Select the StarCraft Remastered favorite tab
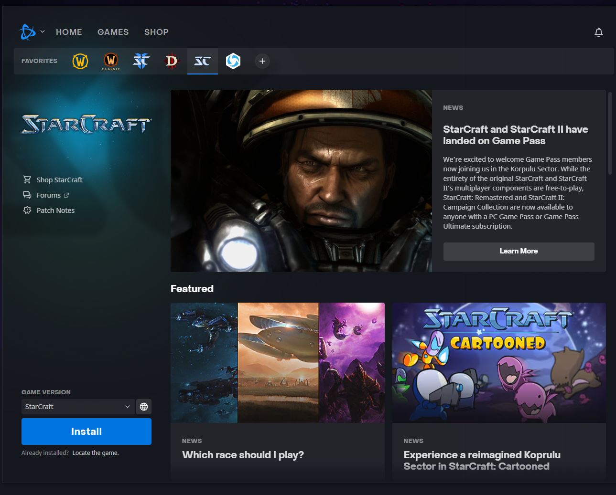Screen dimensions: 616x495 (203, 61)
